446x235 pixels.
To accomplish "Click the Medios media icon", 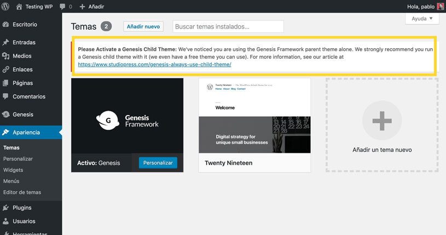I will click(x=5, y=56).
